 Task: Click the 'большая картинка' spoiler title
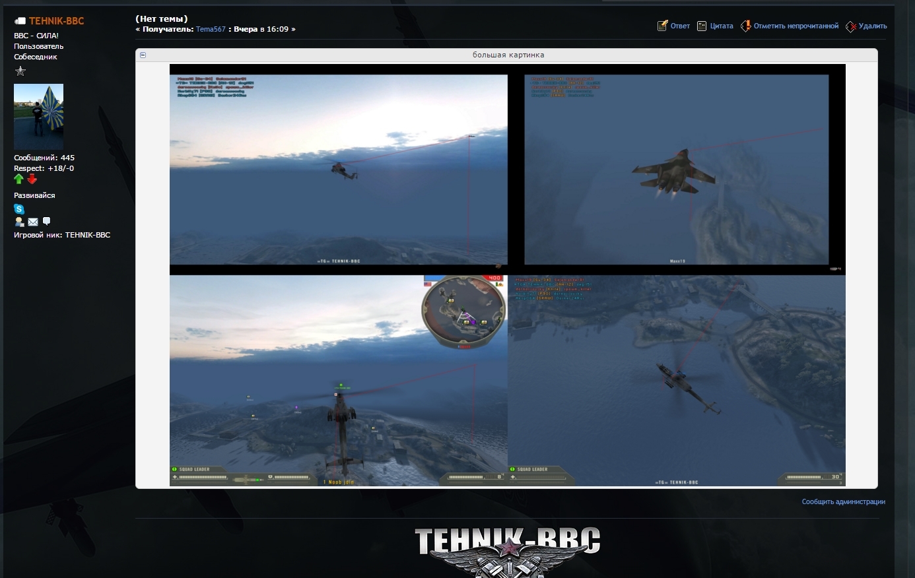pos(508,55)
